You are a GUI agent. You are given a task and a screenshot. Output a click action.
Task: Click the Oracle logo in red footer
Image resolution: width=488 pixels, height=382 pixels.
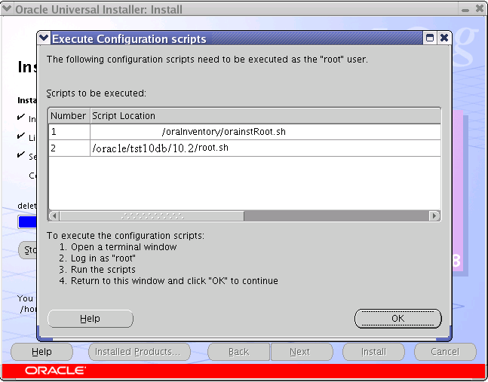55,371
